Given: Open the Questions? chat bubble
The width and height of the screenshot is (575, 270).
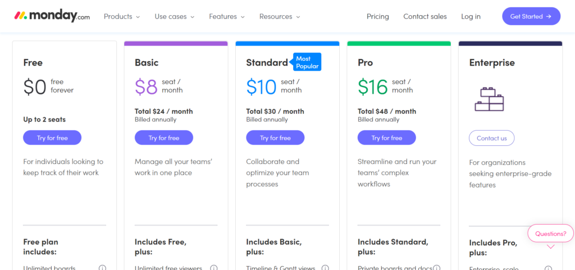Looking at the screenshot, I should 550,234.
